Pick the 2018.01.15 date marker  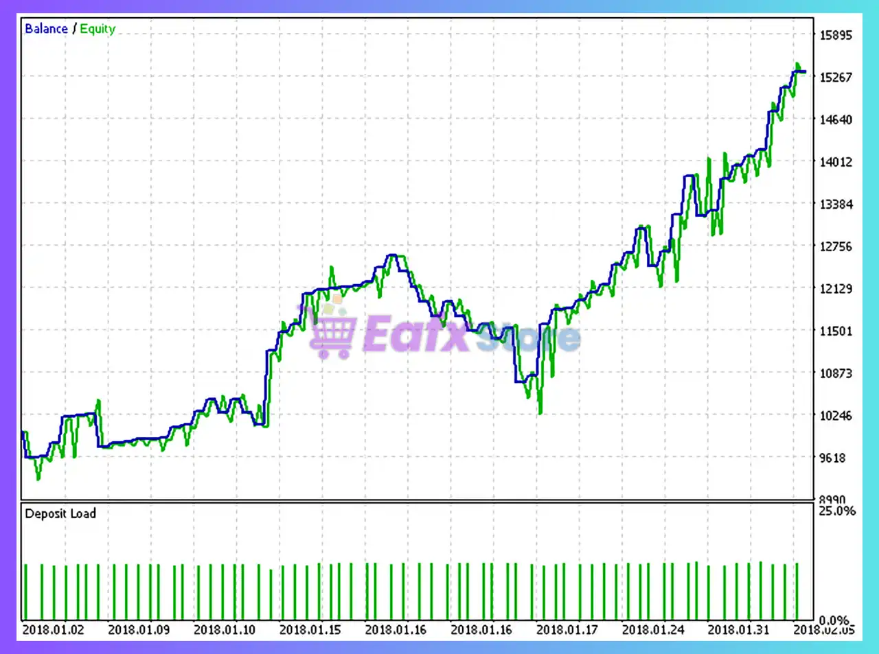(310, 629)
